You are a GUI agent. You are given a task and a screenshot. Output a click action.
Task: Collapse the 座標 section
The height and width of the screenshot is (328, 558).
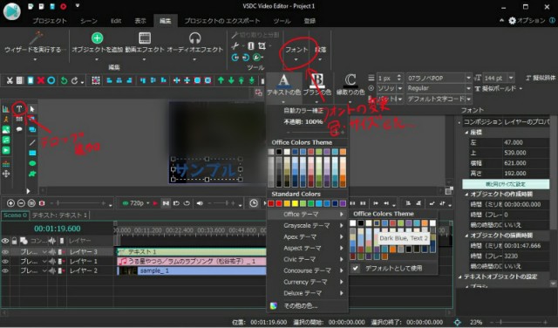click(x=466, y=132)
